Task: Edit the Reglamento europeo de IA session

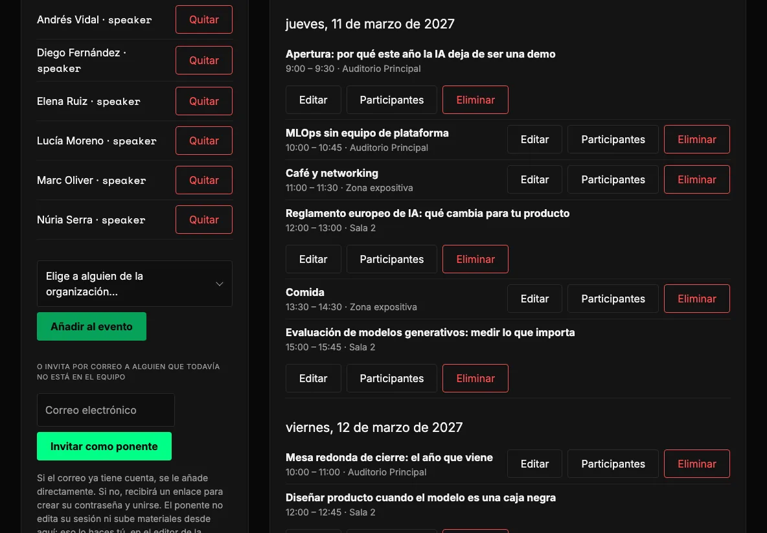Action: (313, 259)
